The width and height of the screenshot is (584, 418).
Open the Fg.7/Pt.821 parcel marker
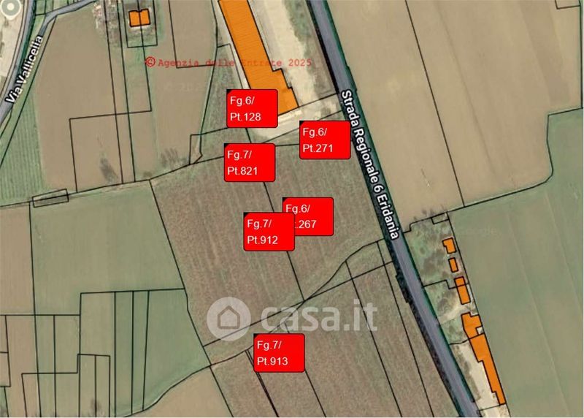(250, 162)
